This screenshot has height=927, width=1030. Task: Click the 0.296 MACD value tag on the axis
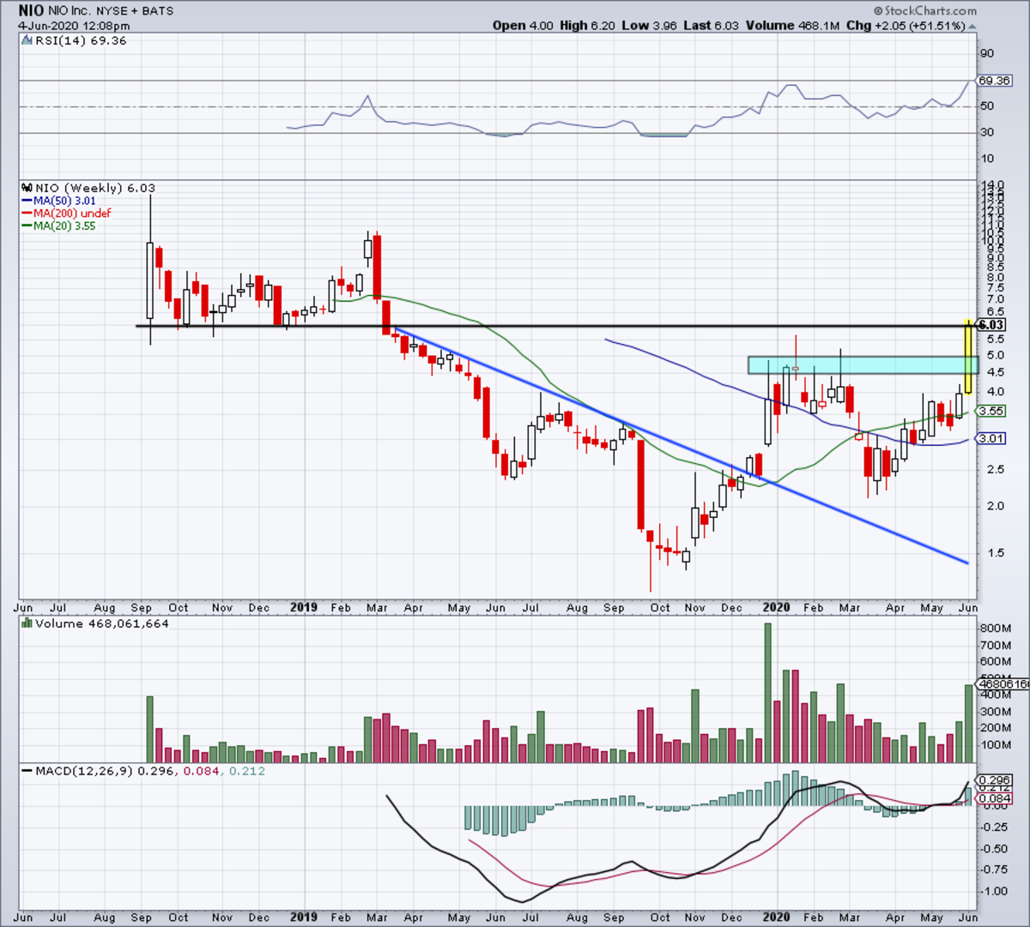pos(994,780)
